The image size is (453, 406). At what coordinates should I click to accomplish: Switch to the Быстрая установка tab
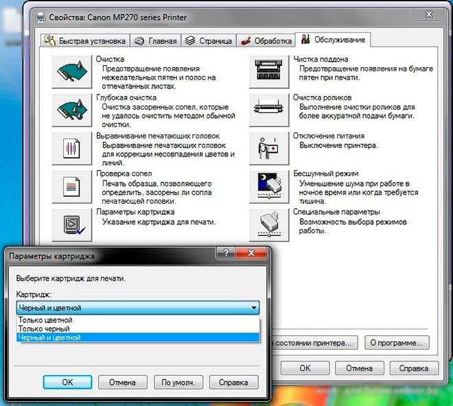[85, 40]
